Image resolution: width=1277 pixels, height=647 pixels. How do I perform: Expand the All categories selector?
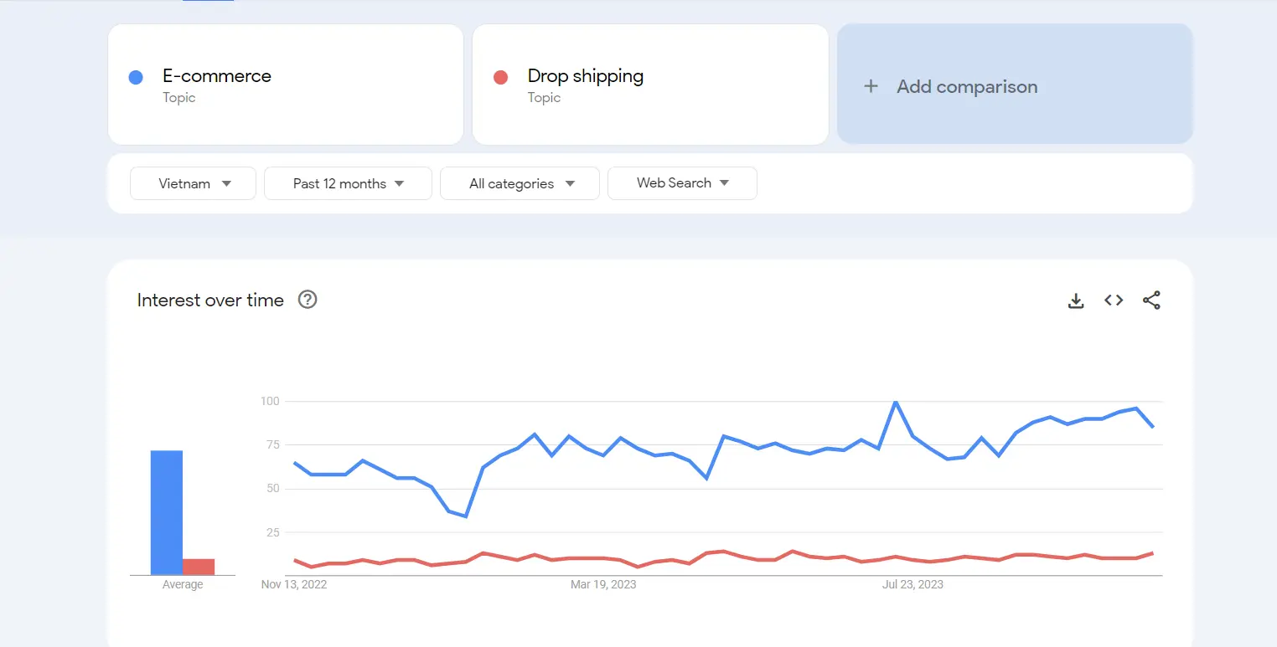click(519, 182)
